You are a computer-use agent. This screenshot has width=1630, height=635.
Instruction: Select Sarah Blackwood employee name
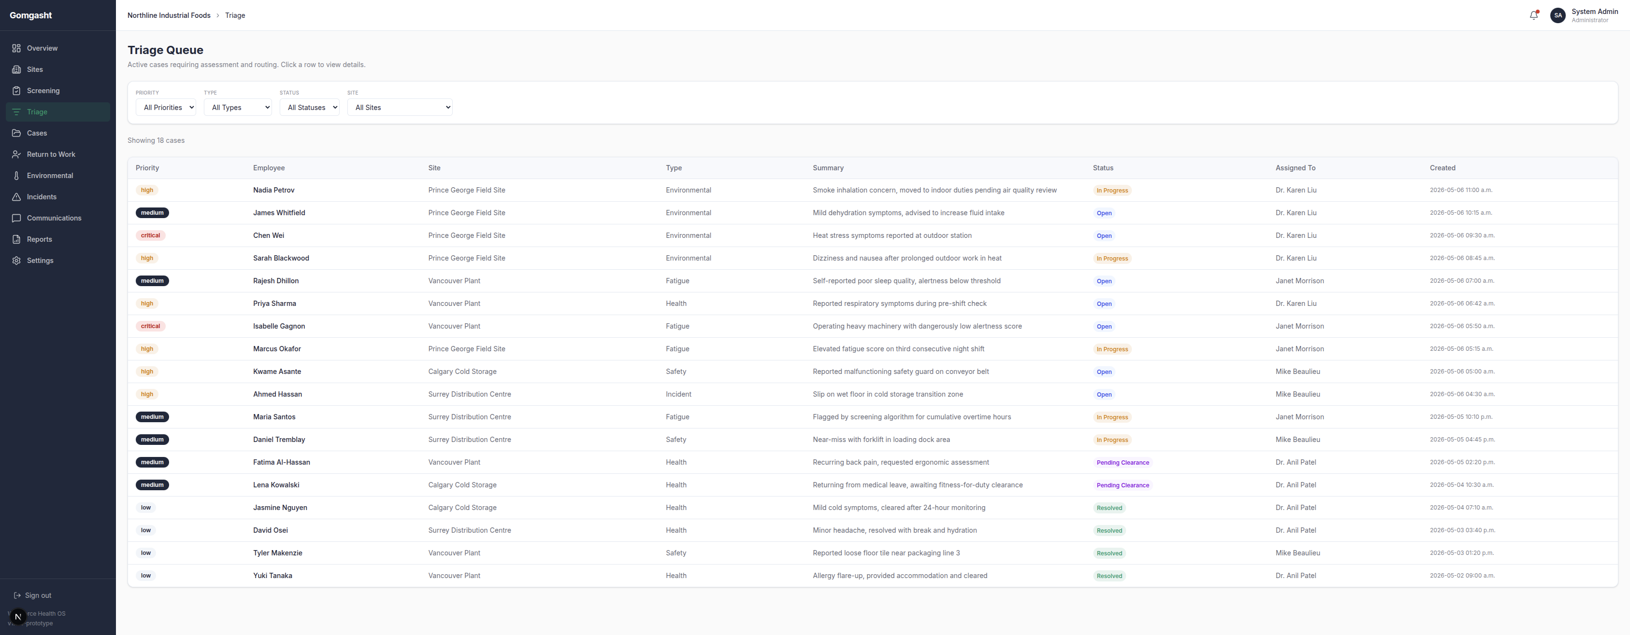coord(281,259)
